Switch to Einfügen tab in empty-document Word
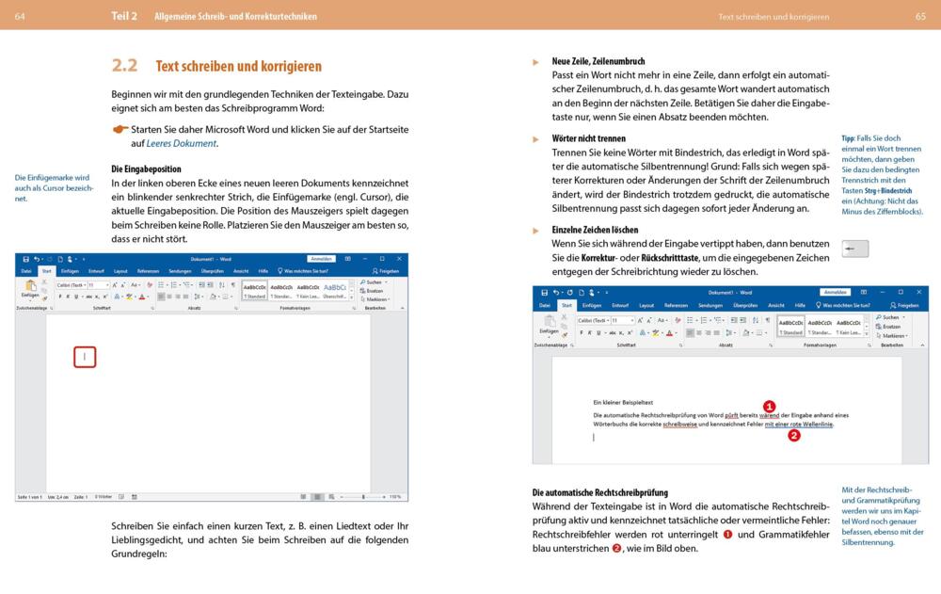The image size is (941, 594). click(x=71, y=271)
